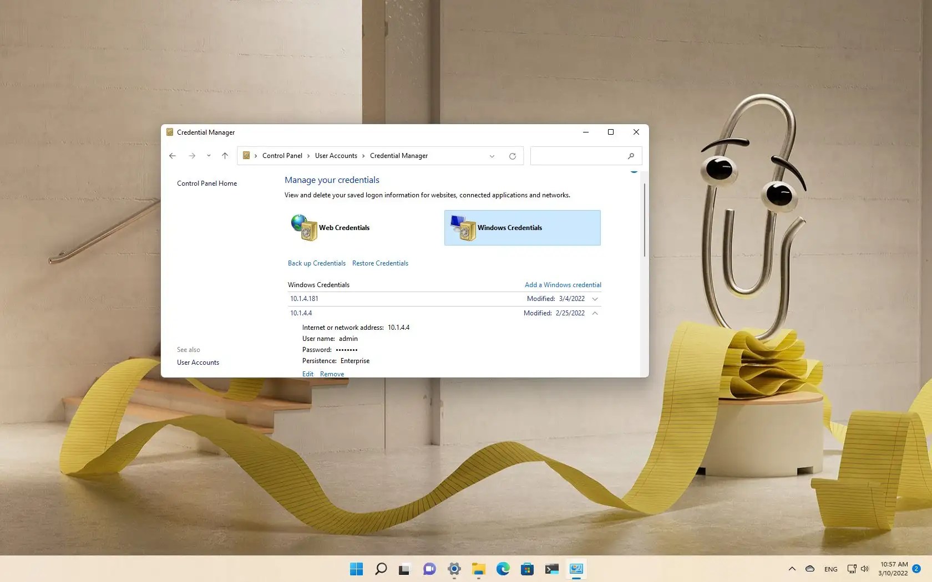Image resolution: width=932 pixels, height=582 pixels.
Task: Click the search magnifier in Control Panel
Action: click(631, 156)
